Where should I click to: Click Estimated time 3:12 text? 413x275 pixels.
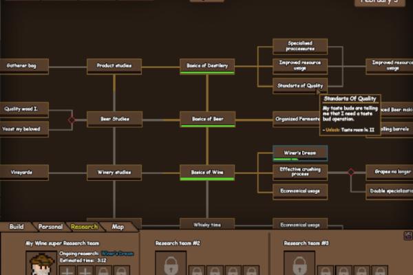tap(83, 261)
